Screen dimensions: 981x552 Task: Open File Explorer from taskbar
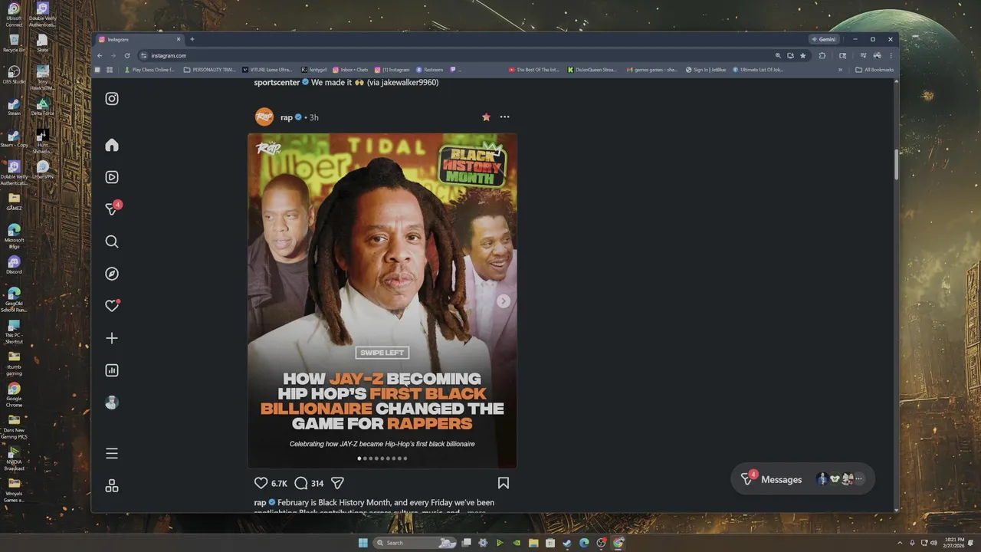pyautogui.click(x=533, y=543)
